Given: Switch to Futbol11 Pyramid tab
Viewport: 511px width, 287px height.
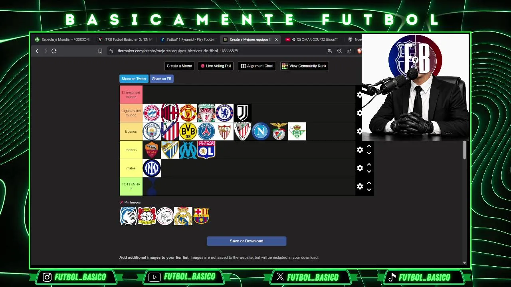Looking at the screenshot, I should coord(188,39).
